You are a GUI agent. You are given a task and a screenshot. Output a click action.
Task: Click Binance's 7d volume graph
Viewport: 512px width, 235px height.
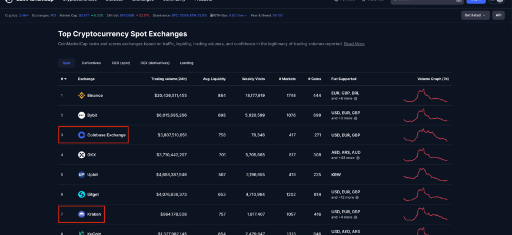click(x=425, y=95)
